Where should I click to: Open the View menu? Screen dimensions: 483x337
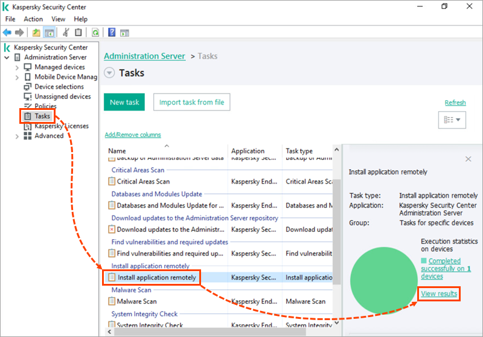pos(59,19)
